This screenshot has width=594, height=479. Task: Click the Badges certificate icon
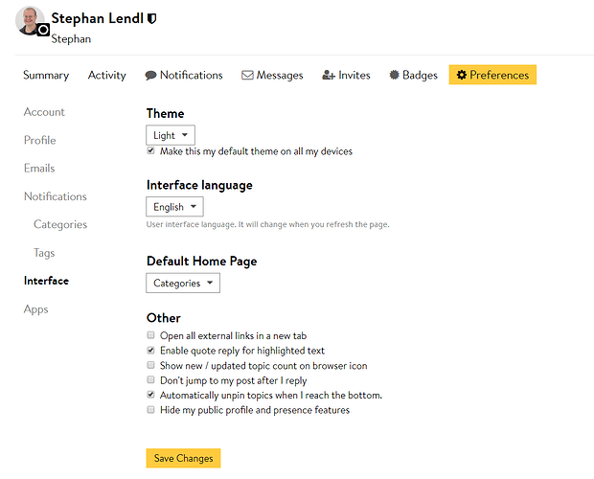pos(395,75)
